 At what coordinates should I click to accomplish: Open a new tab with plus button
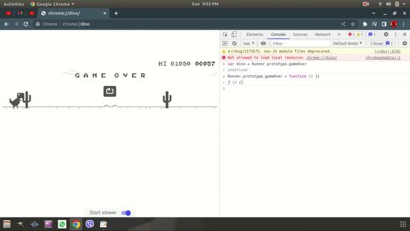(116, 13)
